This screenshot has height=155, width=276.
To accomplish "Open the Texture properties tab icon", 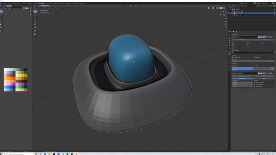I will point(229,70).
